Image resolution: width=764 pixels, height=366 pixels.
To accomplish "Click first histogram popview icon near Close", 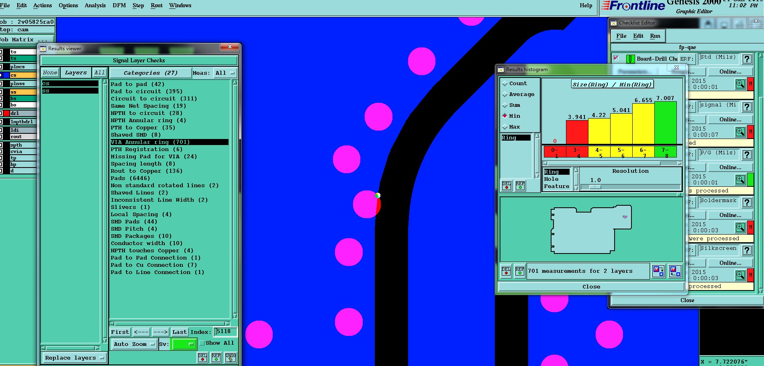I will pyautogui.click(x=658, y=271).
